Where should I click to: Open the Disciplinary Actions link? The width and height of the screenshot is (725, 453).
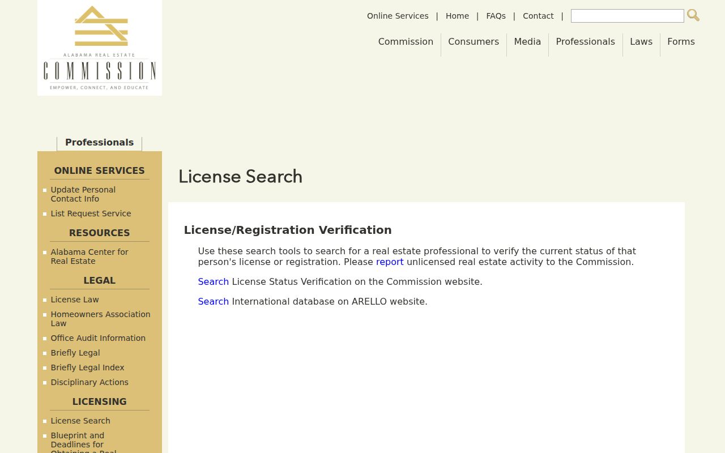tap(89, 382)
